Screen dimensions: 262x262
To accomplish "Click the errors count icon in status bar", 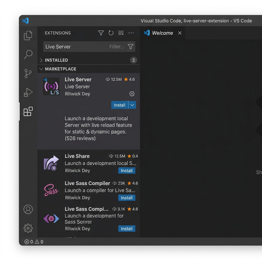I will 27,242.
